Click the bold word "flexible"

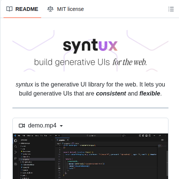coord(150,94)
